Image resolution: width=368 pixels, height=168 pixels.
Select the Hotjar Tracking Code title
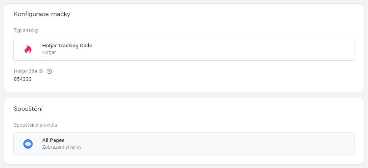tap(67, 46)
